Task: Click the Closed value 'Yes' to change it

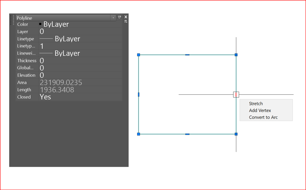Action: tap(45, 97)
